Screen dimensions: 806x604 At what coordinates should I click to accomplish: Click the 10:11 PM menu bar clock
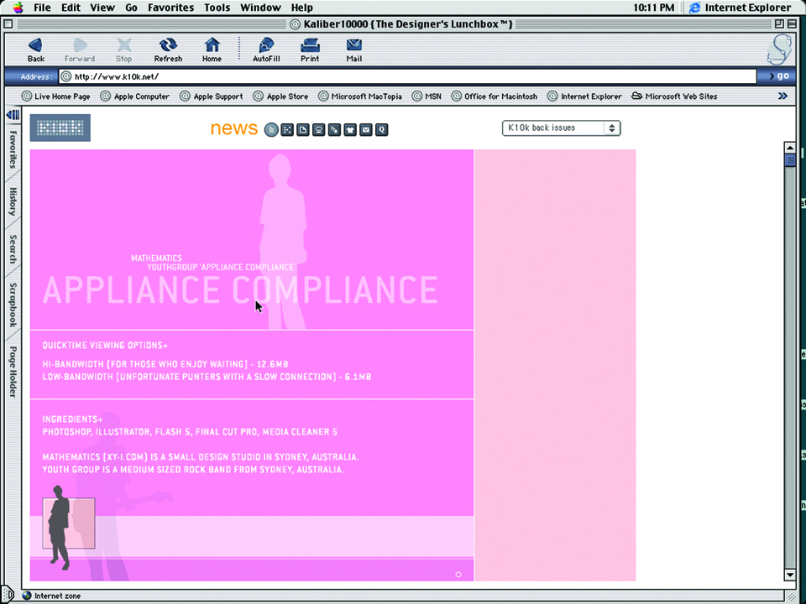click(653, 8)
